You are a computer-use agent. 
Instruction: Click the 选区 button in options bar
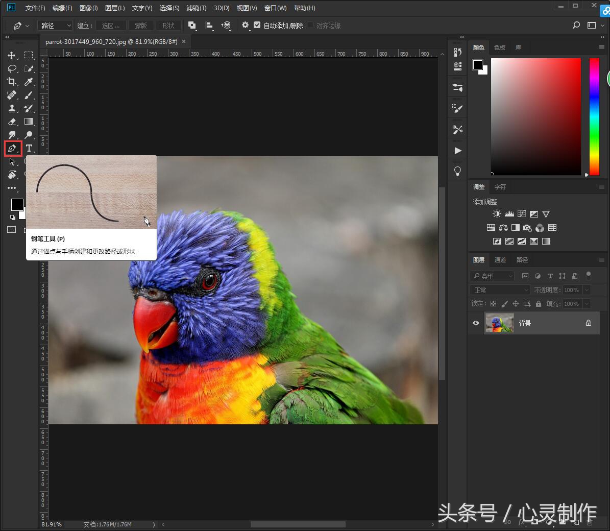click(x=110, y=26)
